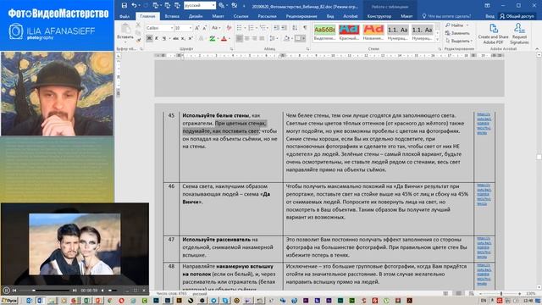Click the Заменить (Replace) button

[457, 33]
